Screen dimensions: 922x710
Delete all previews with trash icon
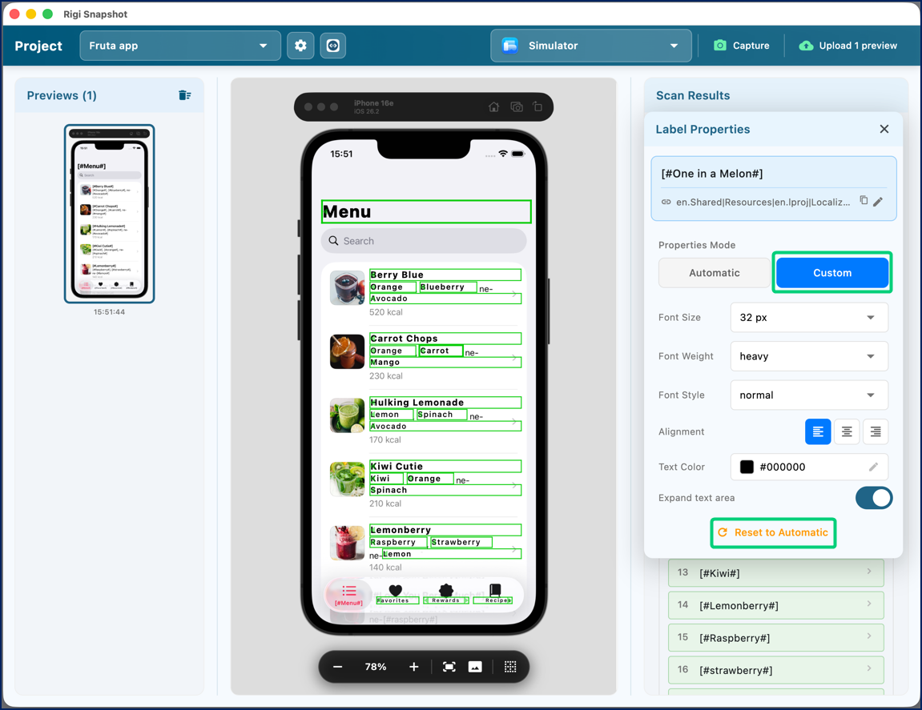184,95
